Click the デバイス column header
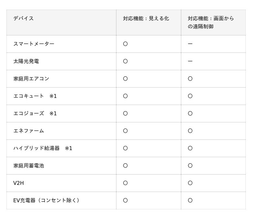 pos(24,18)
